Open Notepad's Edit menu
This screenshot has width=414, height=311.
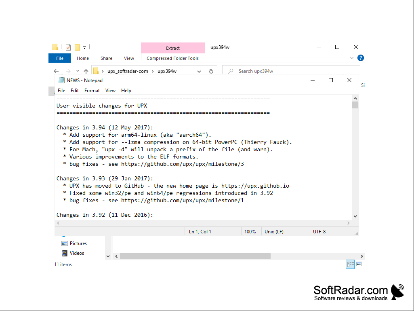point(75,91)
